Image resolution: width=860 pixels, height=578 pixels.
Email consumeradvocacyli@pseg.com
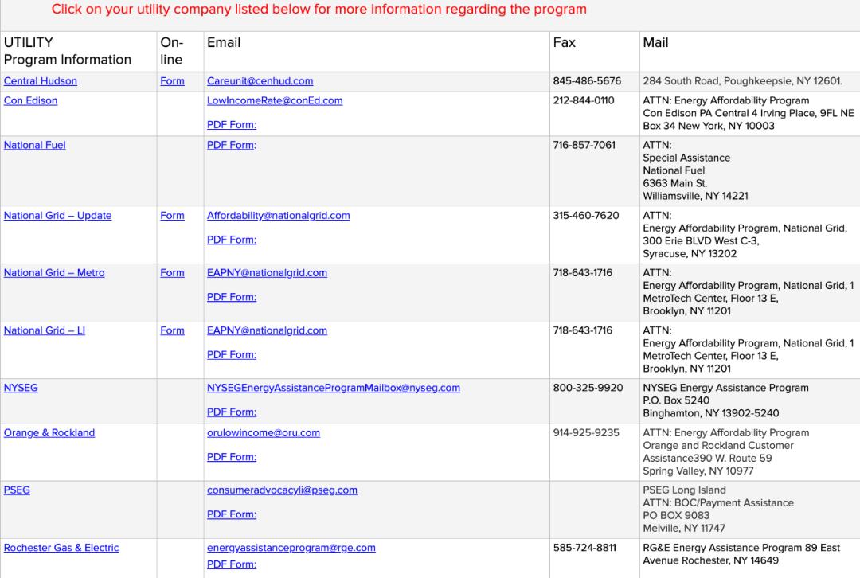pos(282,490)
